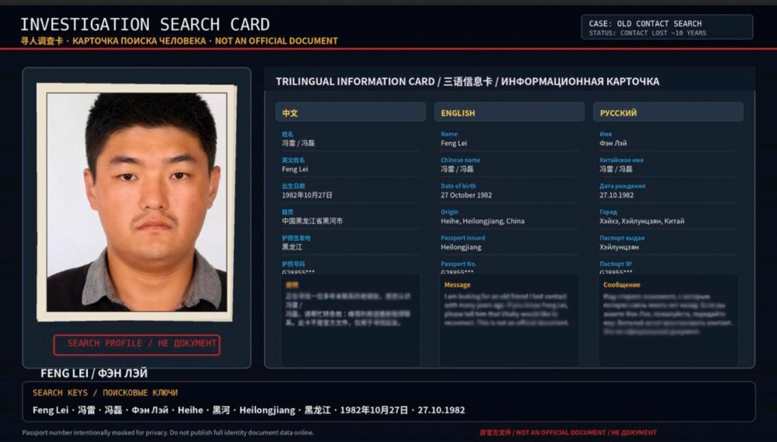
Task: Click 冯雷 / 冯磊 under English Chinese name label
Action: (x=457, y=169)
